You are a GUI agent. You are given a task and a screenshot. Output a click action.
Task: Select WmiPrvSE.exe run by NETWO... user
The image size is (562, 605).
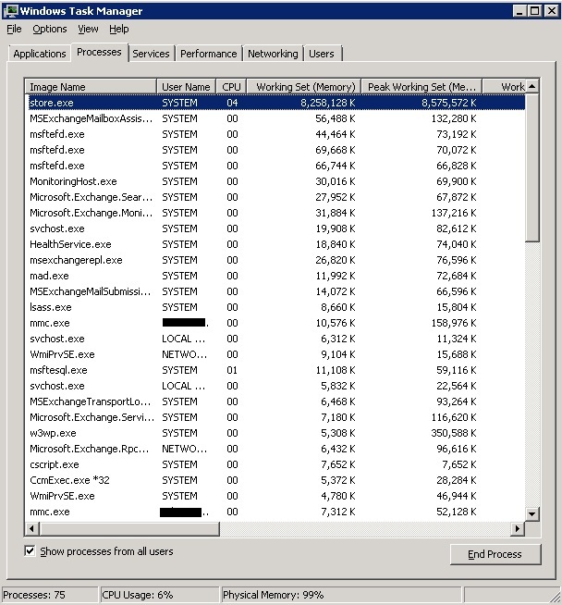click(x=276, y=354)
